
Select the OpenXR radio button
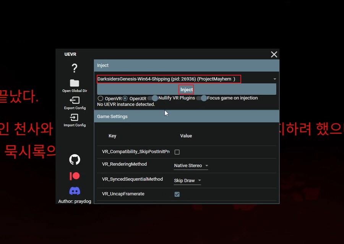(x=125, y=99)
